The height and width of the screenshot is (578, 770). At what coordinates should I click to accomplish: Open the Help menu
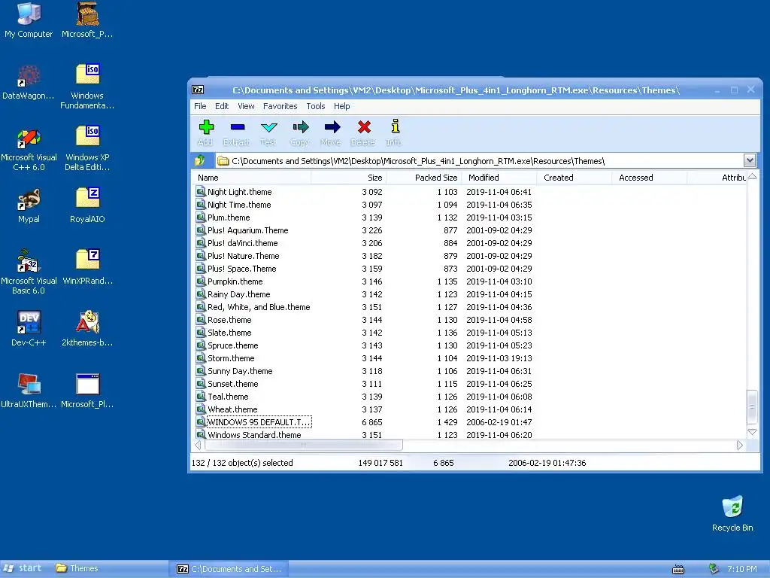342,106
